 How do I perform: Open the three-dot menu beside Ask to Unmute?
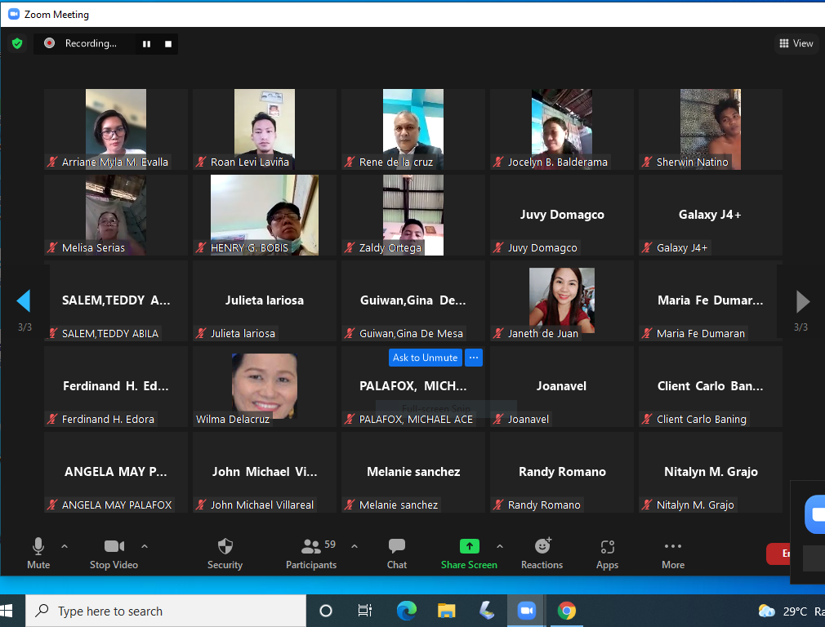pos(474,358)
